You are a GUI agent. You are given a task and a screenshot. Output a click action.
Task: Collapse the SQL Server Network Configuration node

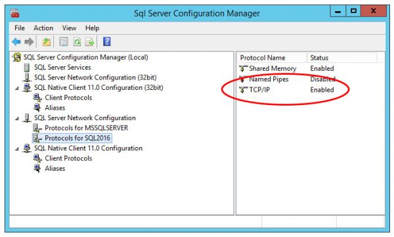tap(17, 118)
